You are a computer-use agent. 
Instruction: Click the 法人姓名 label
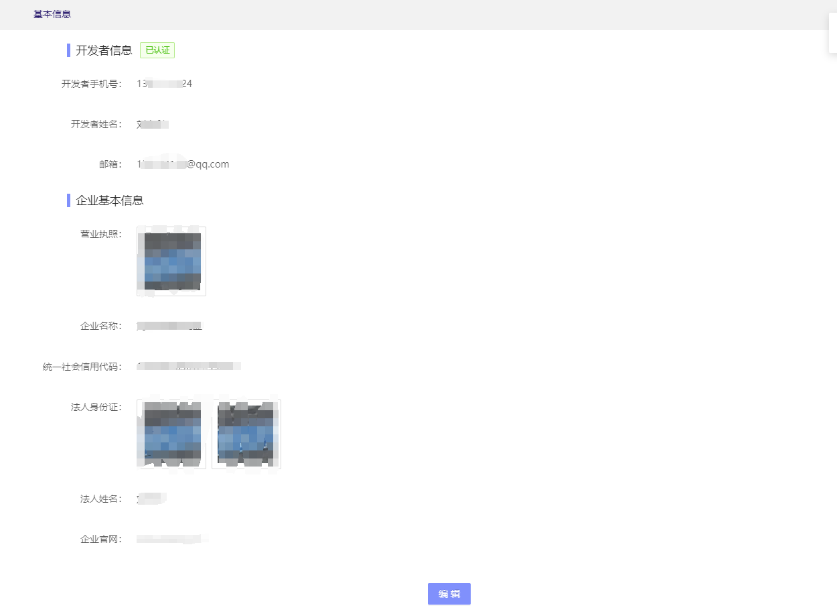[101, 499]
